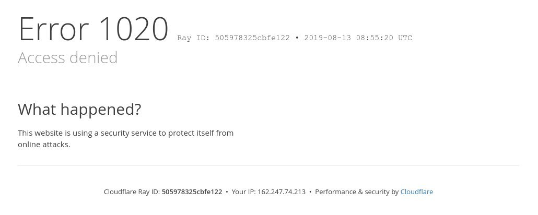This screenshot has width=538, height=215.
Task: Click the "Performance & security by" text
Action: pos(357,192)
